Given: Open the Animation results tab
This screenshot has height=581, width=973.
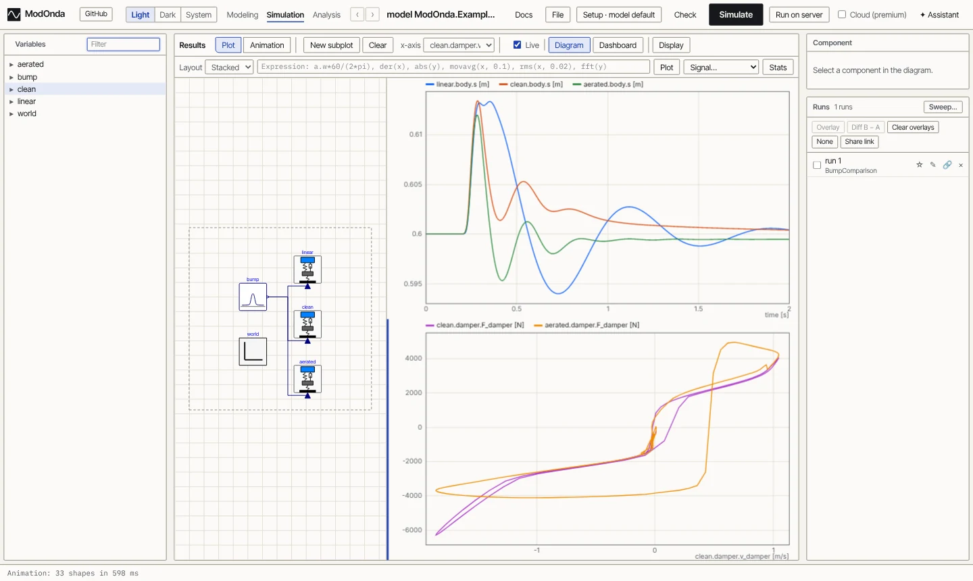Looking at the screenshot, I should click(x=267, y=45).
